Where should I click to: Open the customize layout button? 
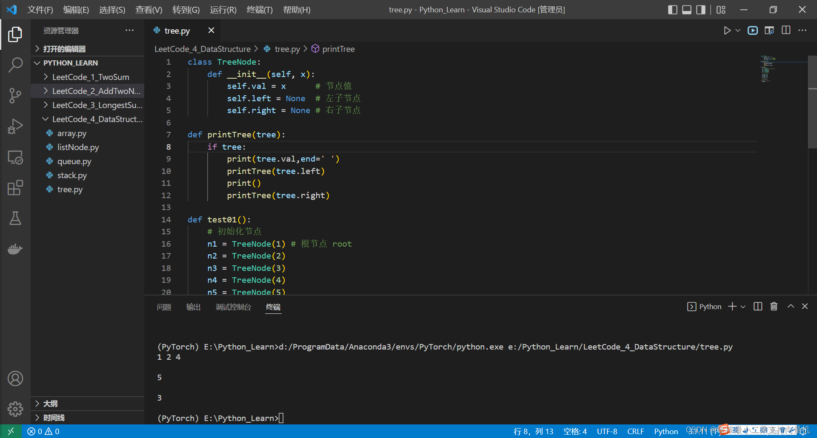[x=721, y=10]
